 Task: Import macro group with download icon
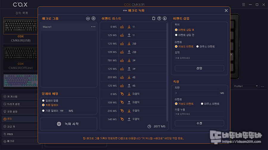88,18
